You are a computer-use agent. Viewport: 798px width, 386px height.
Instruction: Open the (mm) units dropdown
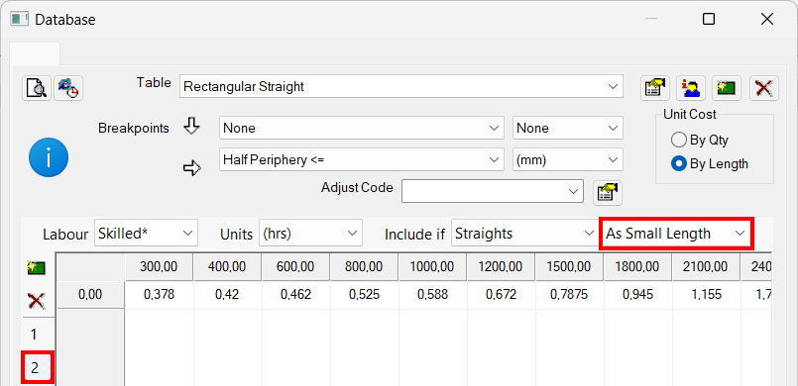click(567, 159)
